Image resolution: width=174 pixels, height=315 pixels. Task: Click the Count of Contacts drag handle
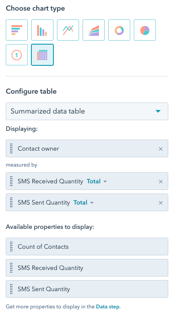[11, 247]
